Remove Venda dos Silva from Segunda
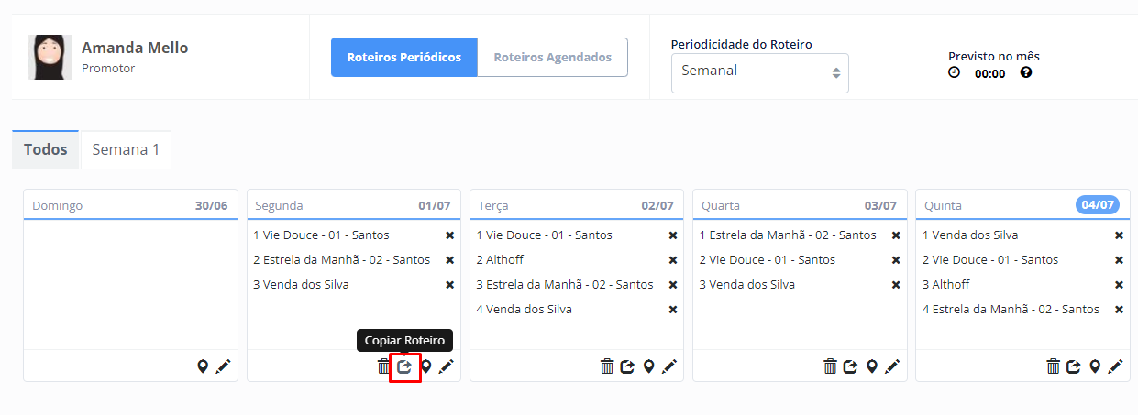Viewport: 1138px width, 415px height. point(449,285)
